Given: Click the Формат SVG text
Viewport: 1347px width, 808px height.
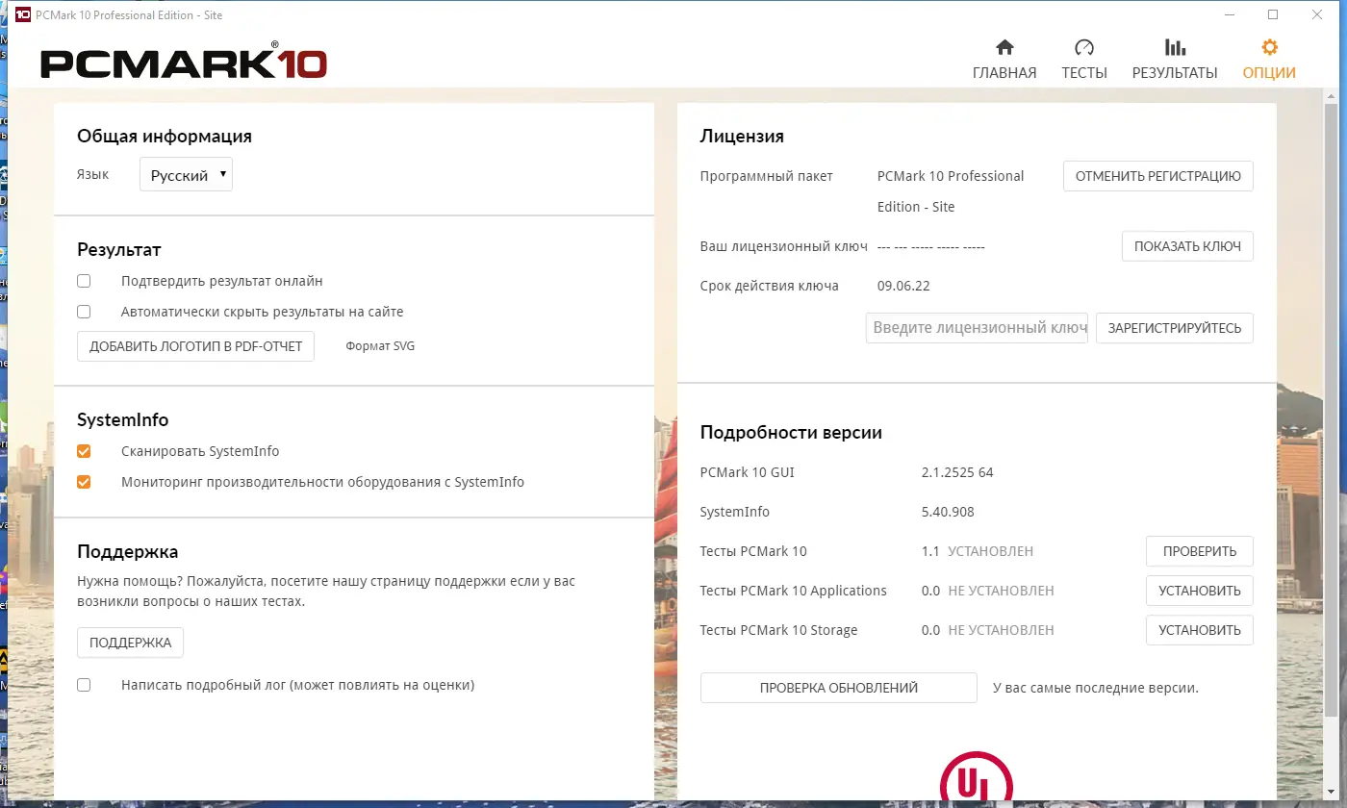Looking at the screenshot, I should [x=380, y=346].
